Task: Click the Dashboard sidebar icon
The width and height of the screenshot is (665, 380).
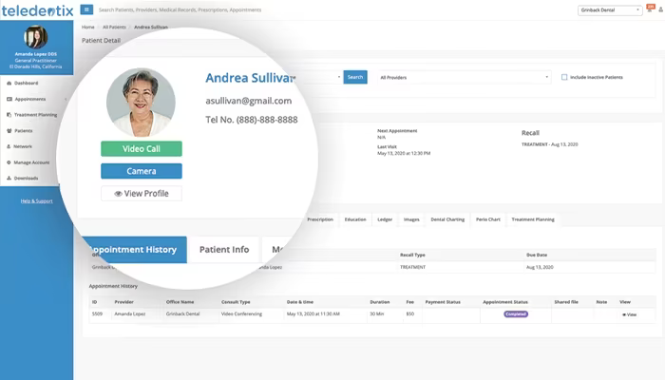Action: (9, 84)
